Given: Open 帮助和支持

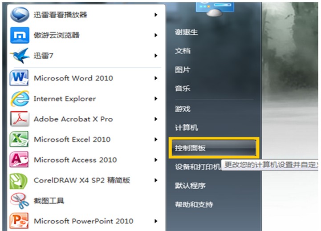Looking at the screenshot, I should [194, 204].
